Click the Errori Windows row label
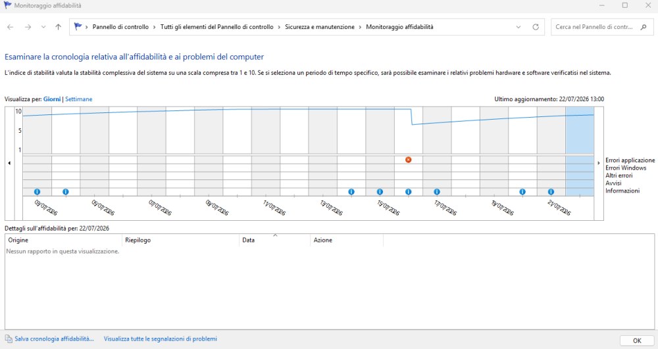This screenshot has height=349, width=658. (626, 168)
